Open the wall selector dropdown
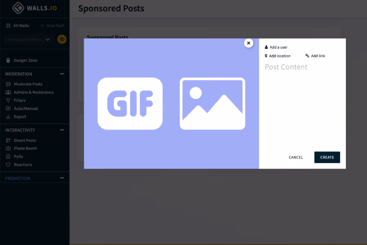Screen dimensions: 367x245 [28, 39]
